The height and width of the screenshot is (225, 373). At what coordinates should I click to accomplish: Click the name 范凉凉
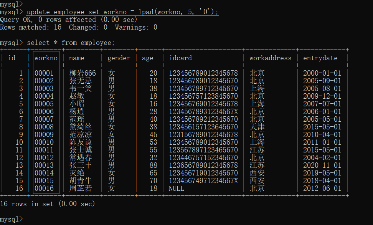tap(81, 134)
